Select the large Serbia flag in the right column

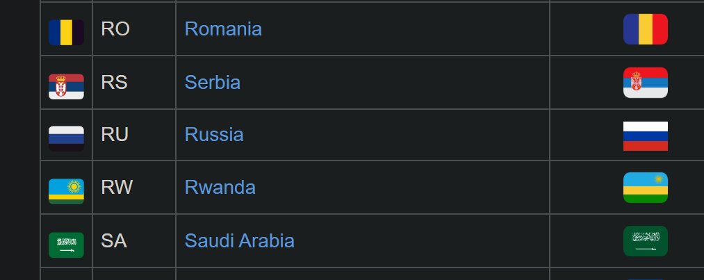pos(645,83)
